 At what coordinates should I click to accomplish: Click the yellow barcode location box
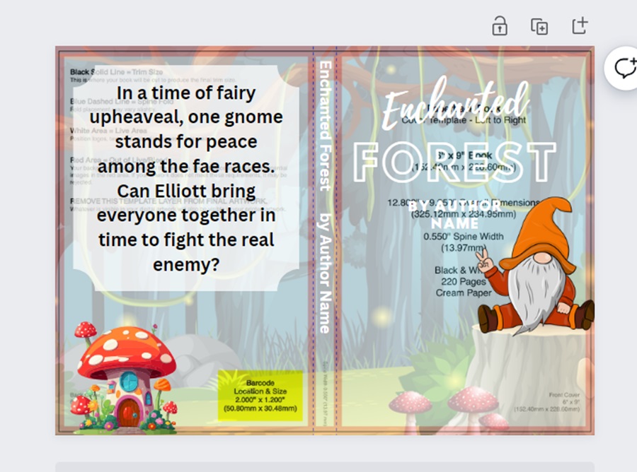point(260,396)
